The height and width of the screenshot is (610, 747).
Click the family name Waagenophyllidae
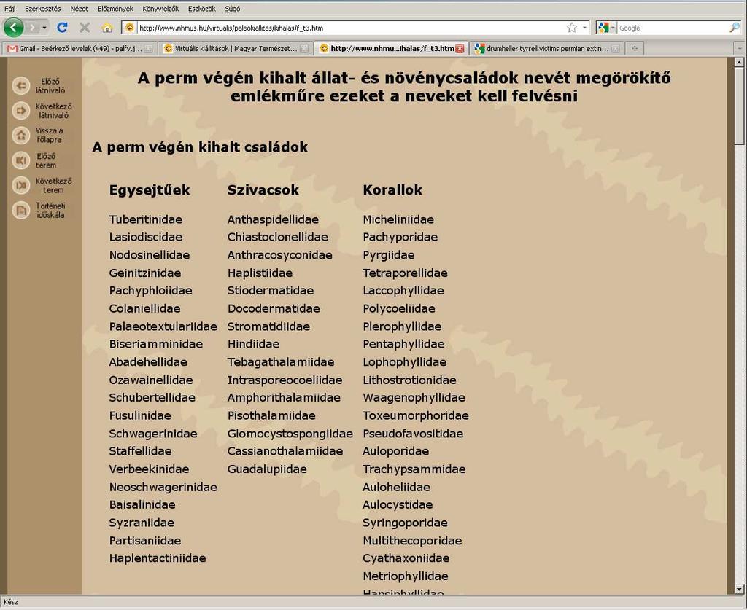(x=414, y=398)
